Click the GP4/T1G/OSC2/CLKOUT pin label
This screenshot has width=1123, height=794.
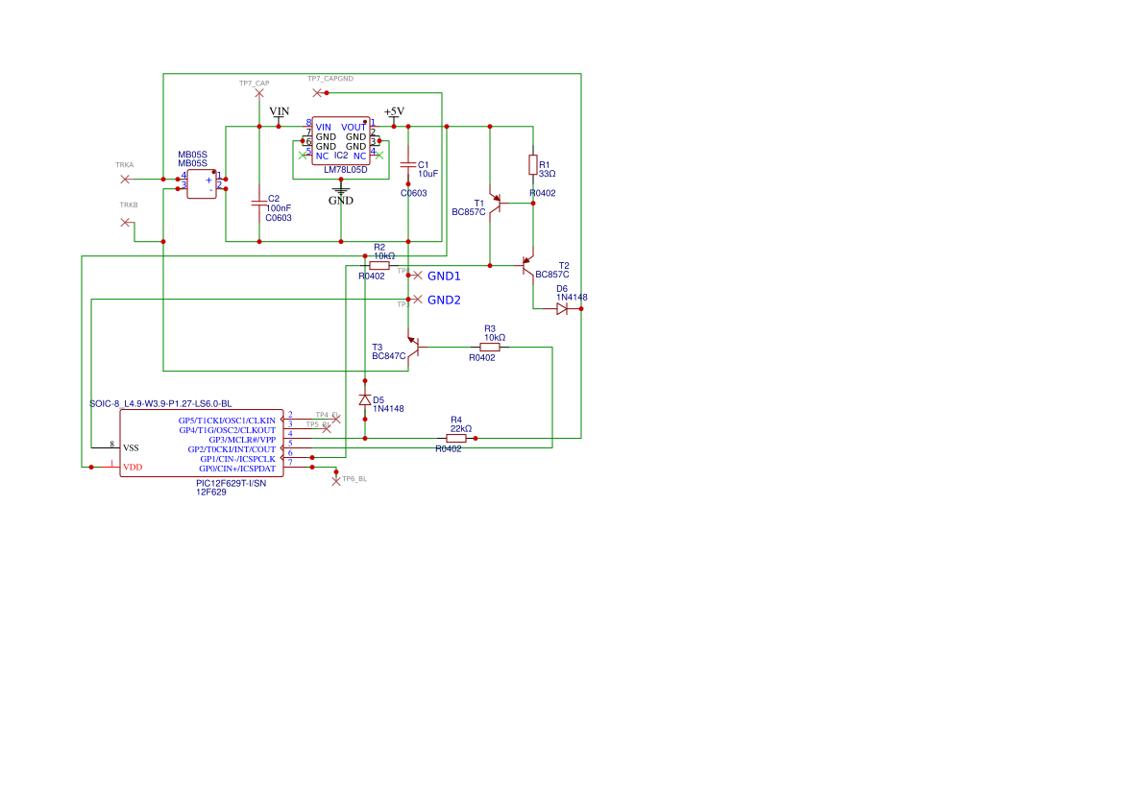227,430
